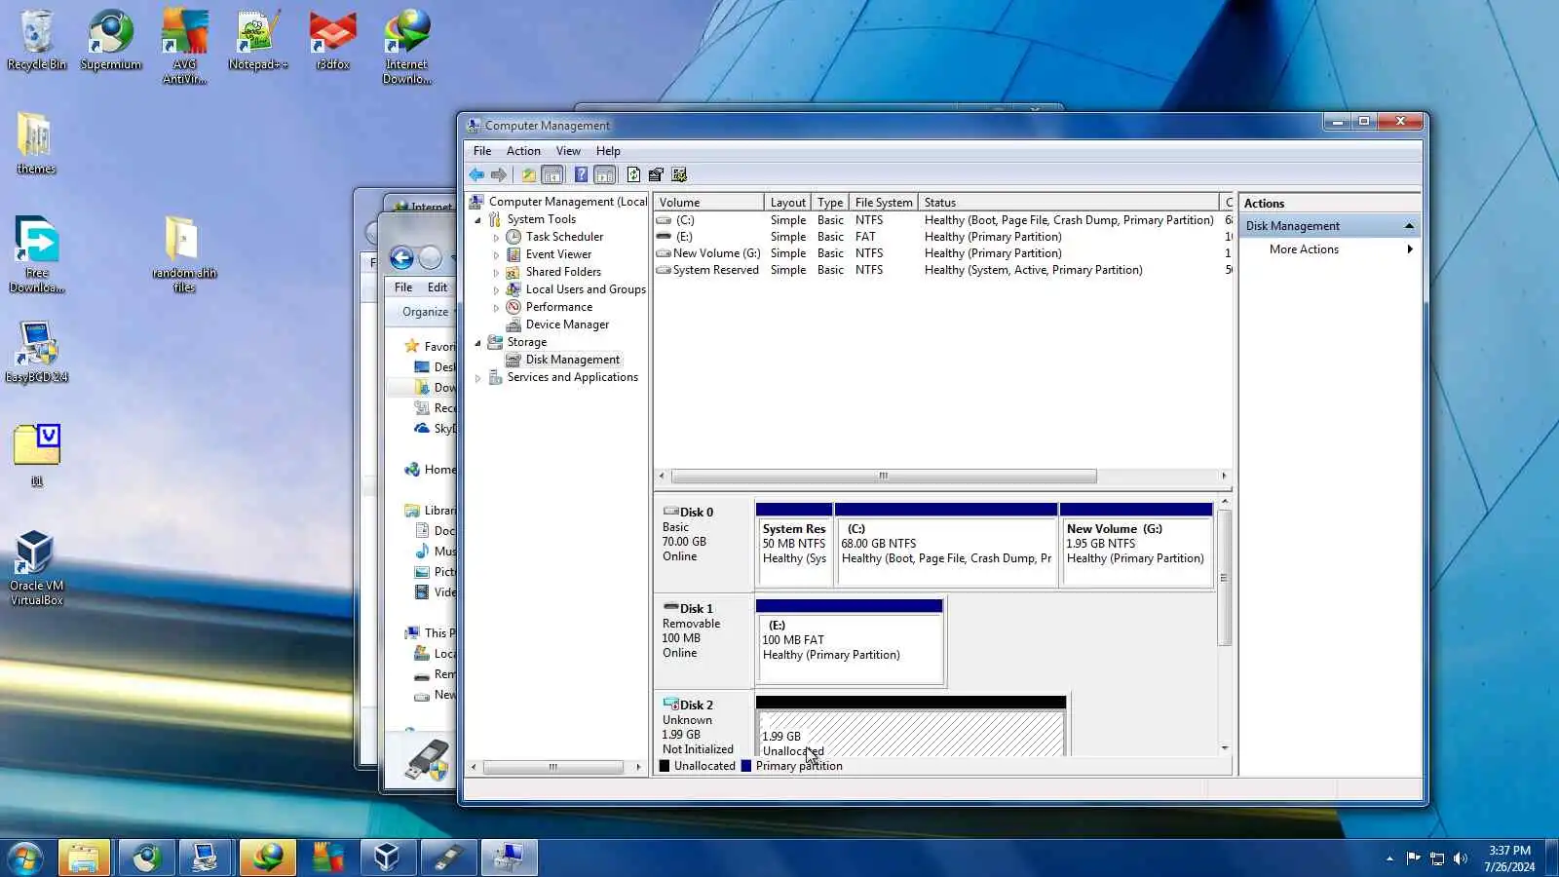Open the Action menu
This screenshot has height=877, width=1559.
tap(523, 151)
